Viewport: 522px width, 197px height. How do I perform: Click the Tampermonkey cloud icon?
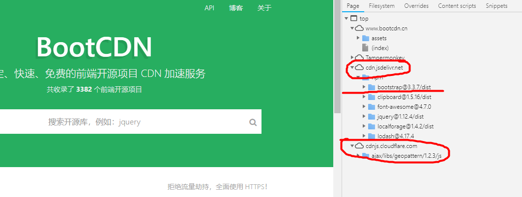[359, 57]
